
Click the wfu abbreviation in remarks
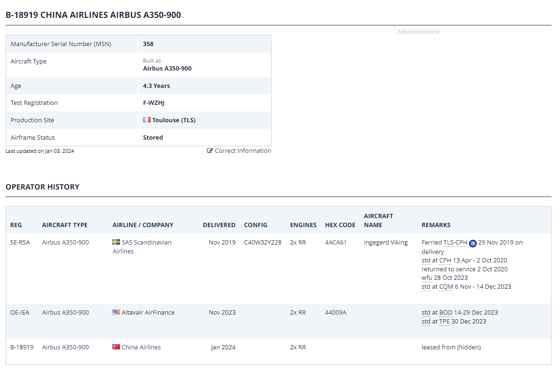(426, 277)
